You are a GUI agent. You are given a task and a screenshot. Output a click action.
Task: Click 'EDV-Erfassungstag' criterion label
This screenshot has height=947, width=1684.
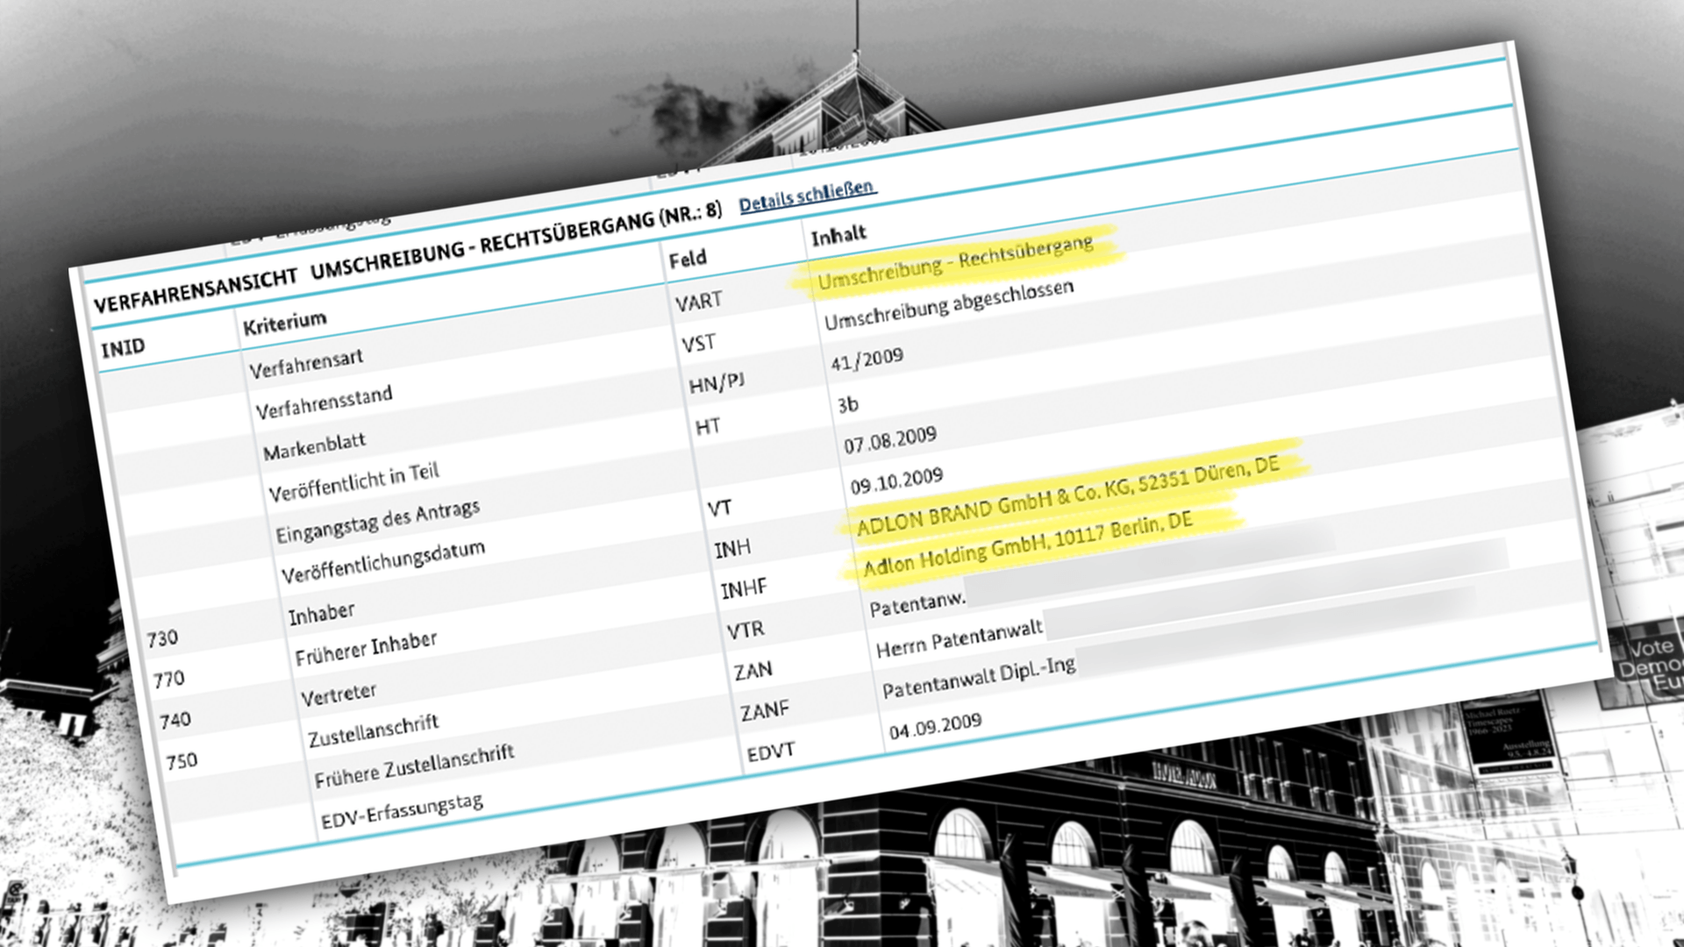click(x=402, y=811)
